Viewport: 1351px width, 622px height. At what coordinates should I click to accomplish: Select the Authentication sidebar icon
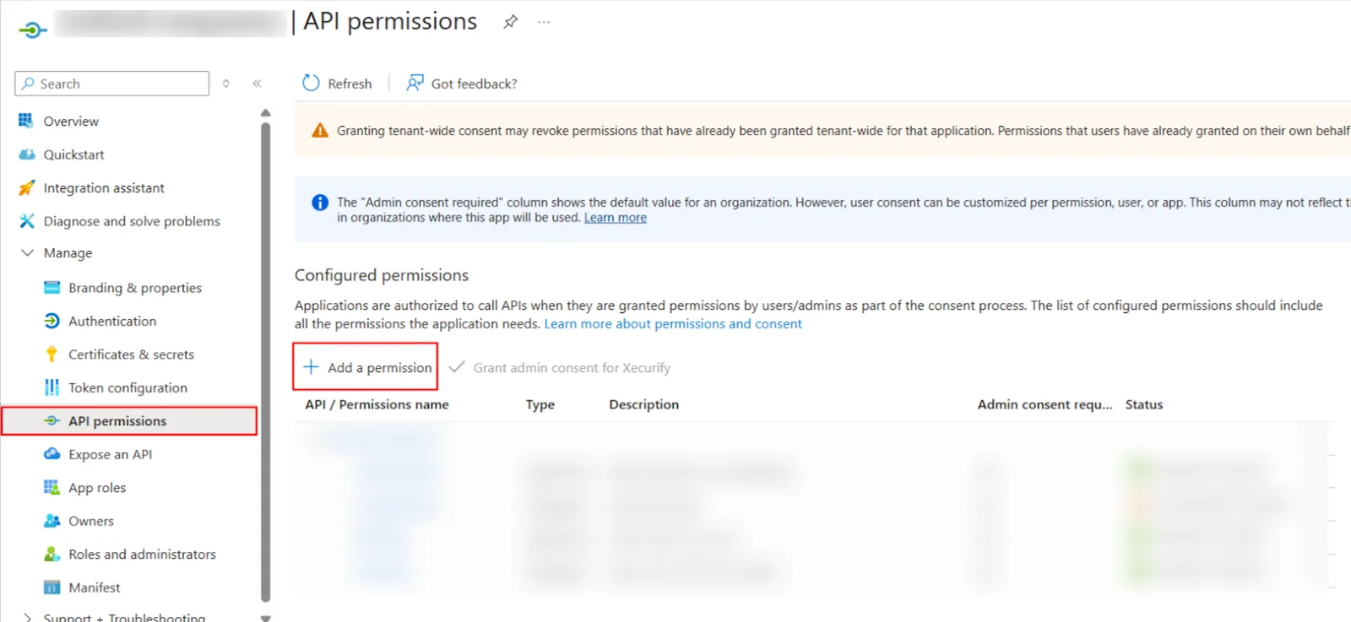(x=51, y=321)
